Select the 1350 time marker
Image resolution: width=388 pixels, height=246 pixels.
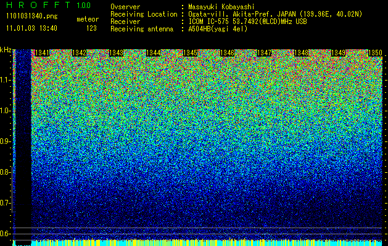coord(376,53)
